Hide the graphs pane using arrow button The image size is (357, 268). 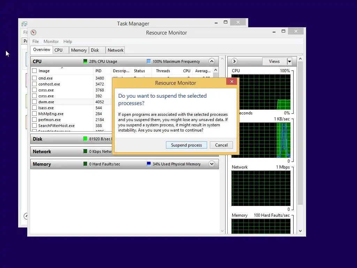(x=234, y=61)
